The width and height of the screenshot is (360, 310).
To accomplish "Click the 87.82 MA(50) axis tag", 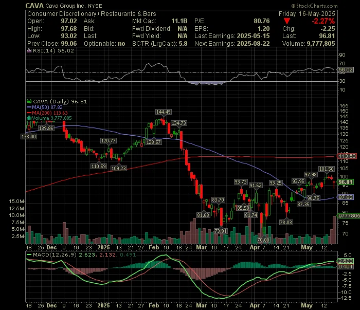I will point(345,197).
